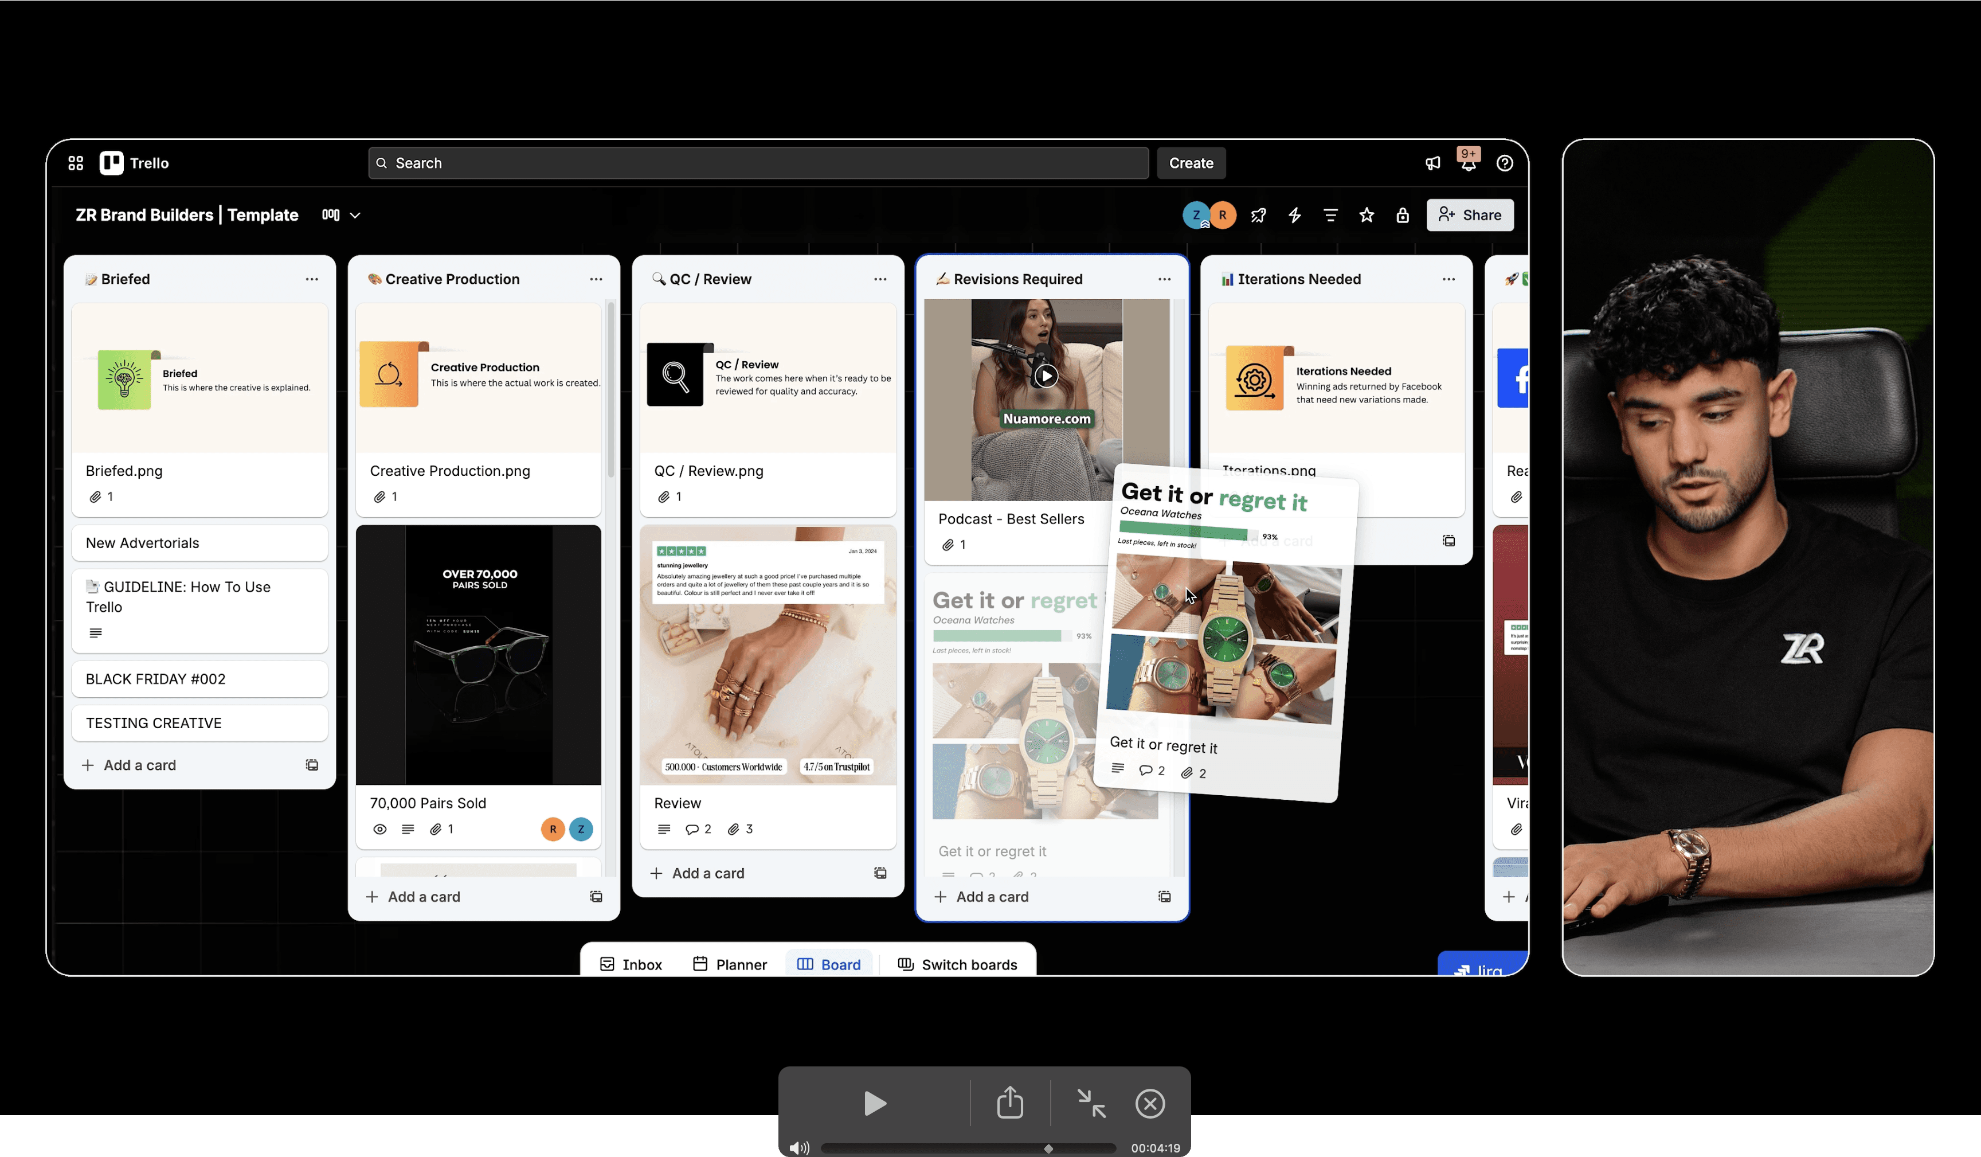Switch to the Inbox tab

(631, 964)
